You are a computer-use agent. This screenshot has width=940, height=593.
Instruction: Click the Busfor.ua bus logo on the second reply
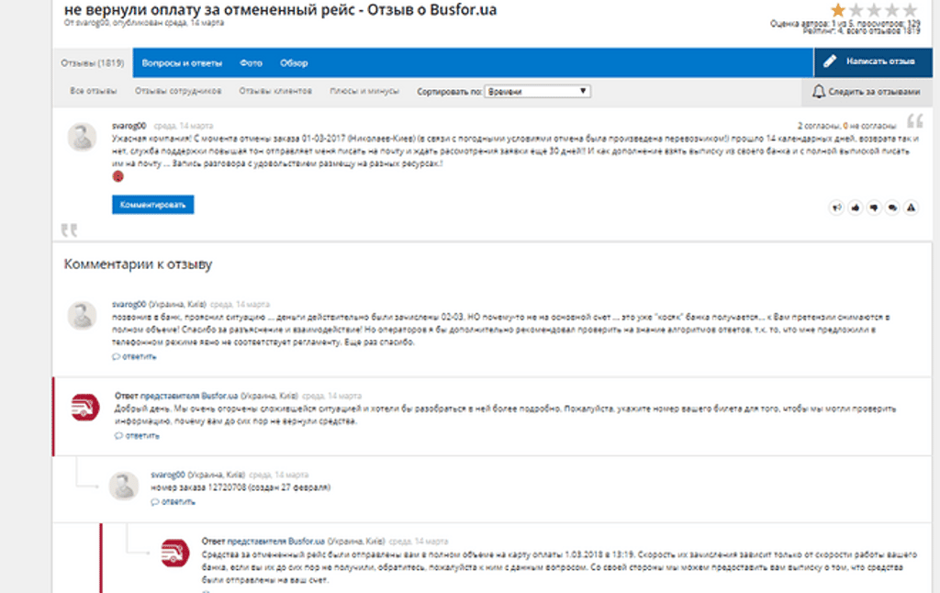click(175, 553)
